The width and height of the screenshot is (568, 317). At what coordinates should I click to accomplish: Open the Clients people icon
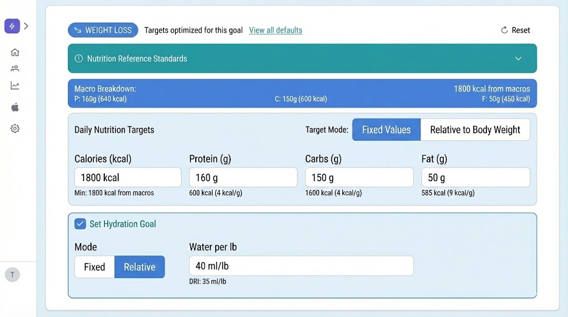[x=15, y=69]
